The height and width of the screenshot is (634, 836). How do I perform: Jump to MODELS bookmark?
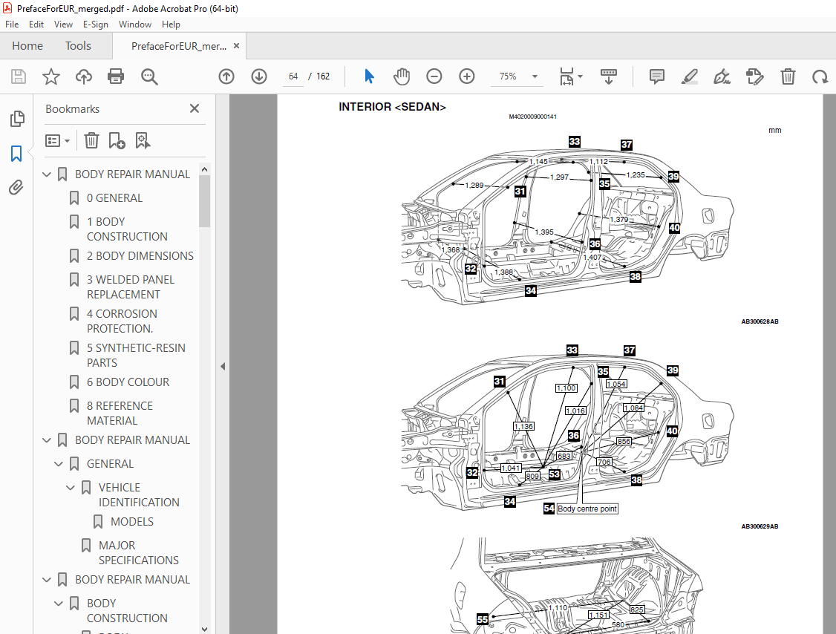point(131,522)
